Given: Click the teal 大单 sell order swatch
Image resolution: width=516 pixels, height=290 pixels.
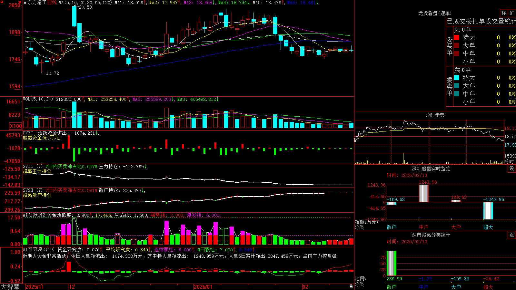Looking at the screenshot, I should [x=457, y=86].
